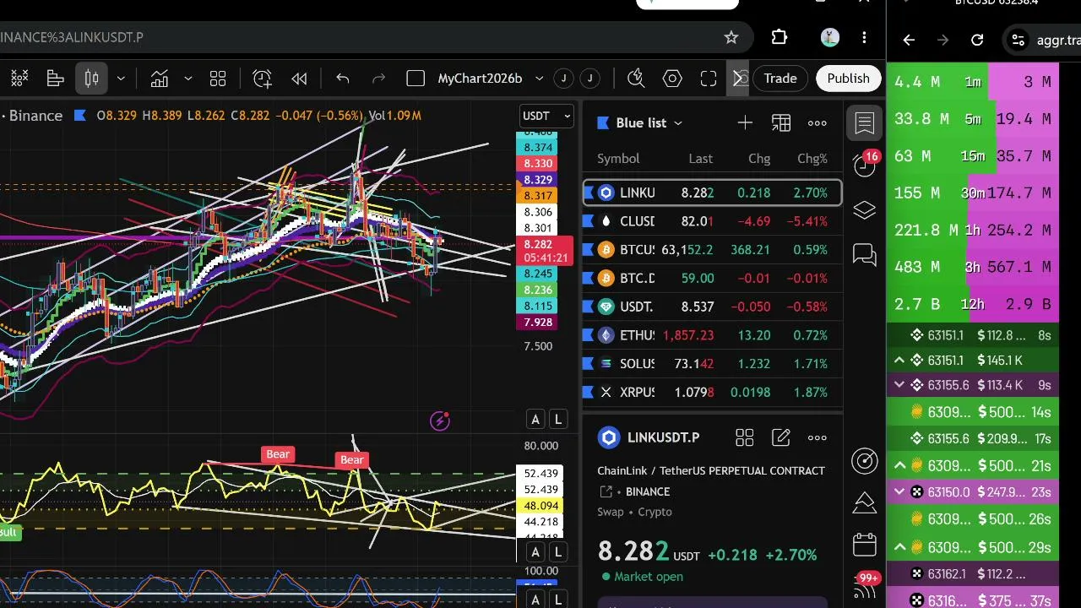Add a symbol to the watchlist

[x=745, y=123]
